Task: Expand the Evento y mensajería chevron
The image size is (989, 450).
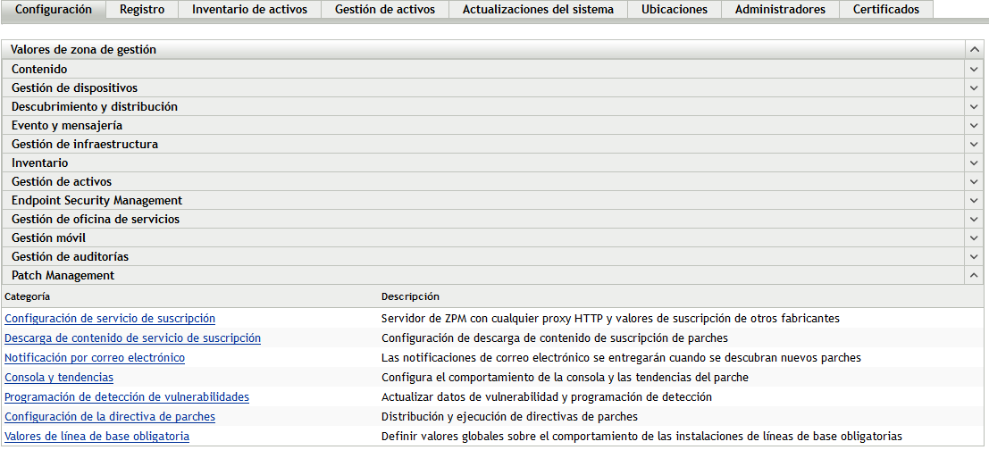Action: coord(974,125)
